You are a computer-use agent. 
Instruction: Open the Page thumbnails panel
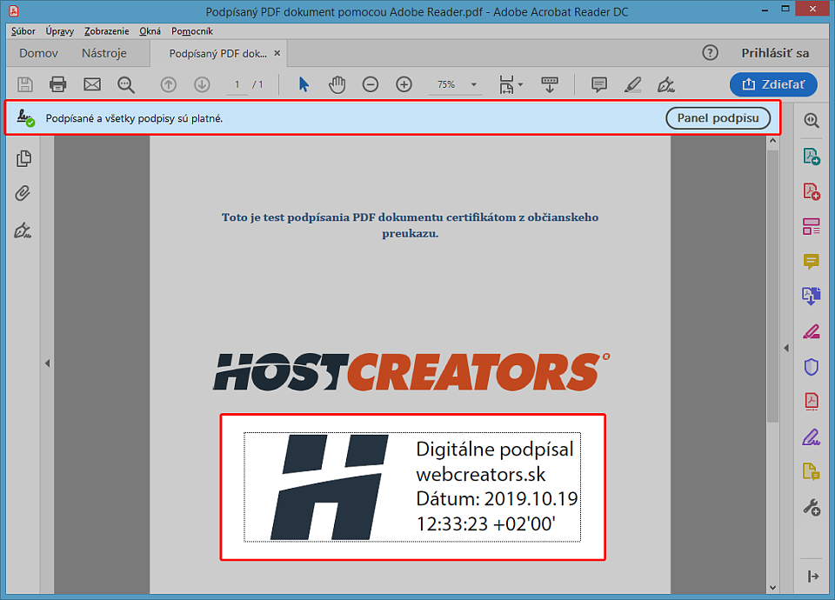(x=23, y=158)
